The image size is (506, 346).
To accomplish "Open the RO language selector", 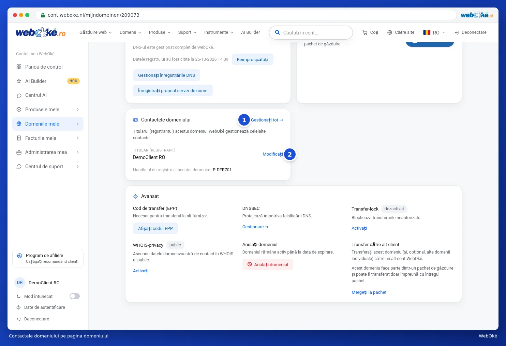I will click(x=434, y=32).
